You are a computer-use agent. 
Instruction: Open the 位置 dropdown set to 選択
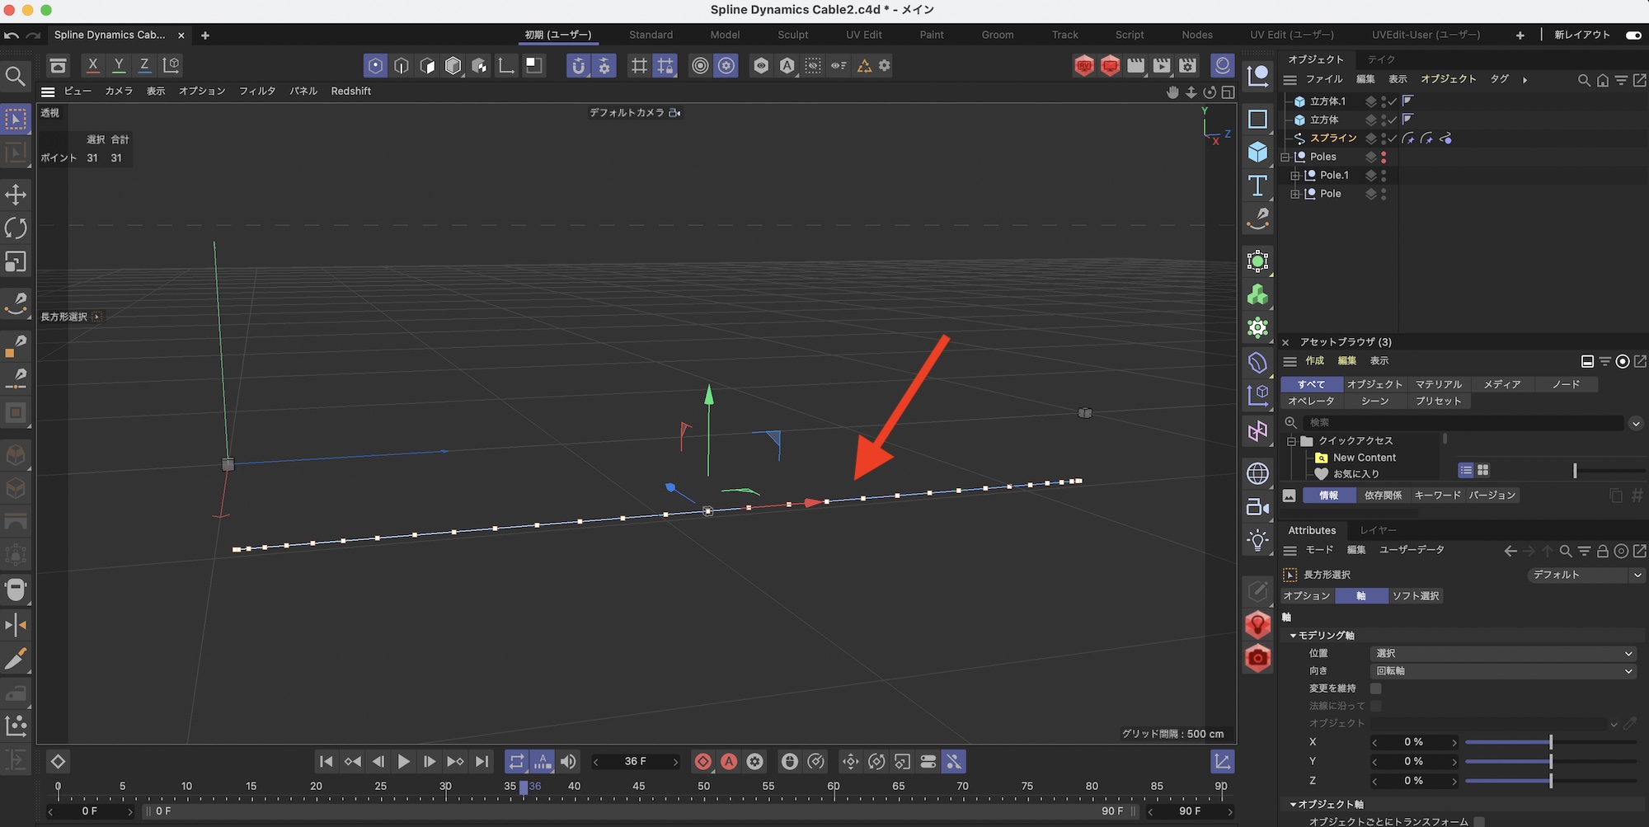1502,653
